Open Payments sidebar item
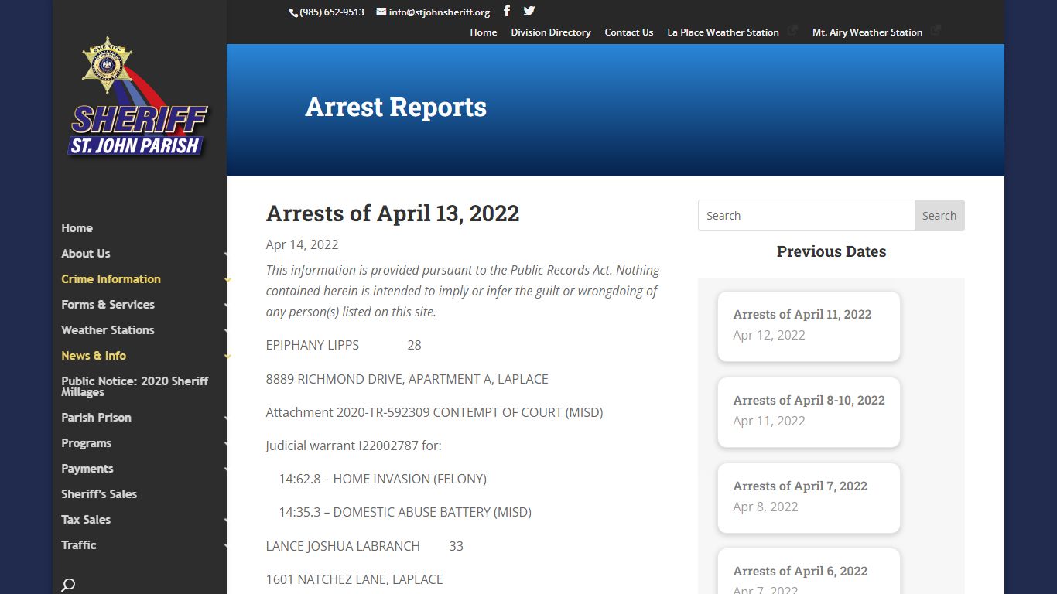Image resolution: width=1057 pixels, height=594 pixels. pos(87,469)
